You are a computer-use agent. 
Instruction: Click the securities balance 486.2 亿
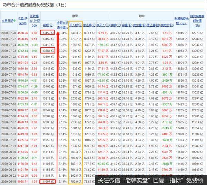(116, 33)
